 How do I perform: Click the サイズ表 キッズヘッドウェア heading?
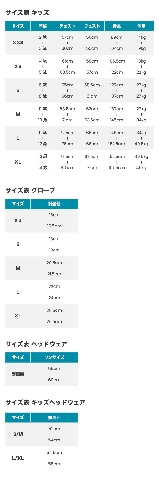(45, 402)
